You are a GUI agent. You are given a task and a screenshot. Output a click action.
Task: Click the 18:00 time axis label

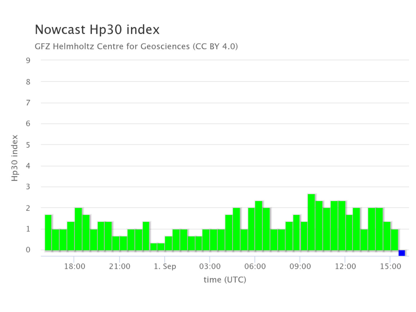75,266
